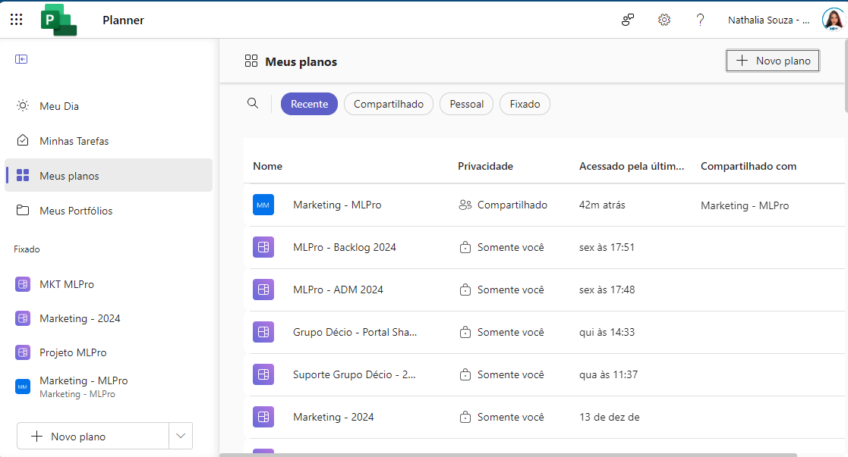Open the help question mark icon
Screen dimensions: 848x457
701,20
